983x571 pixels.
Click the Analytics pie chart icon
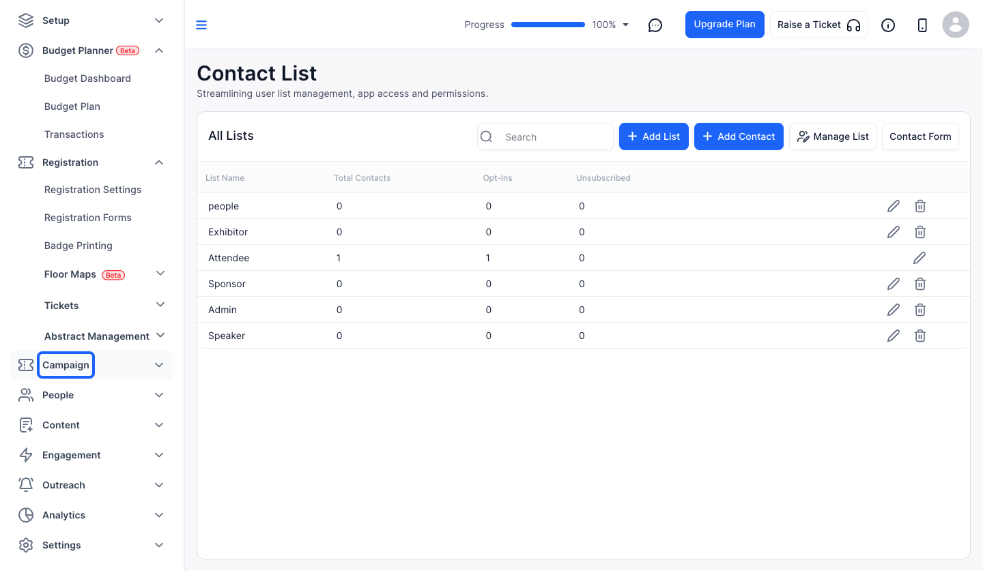(26, 515)
